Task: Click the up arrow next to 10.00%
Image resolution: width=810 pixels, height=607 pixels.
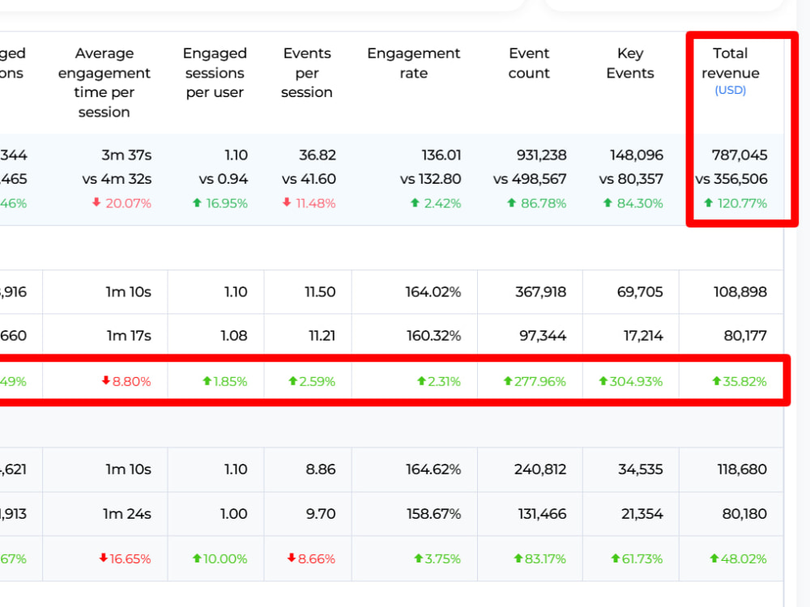Action: point(197,558)
